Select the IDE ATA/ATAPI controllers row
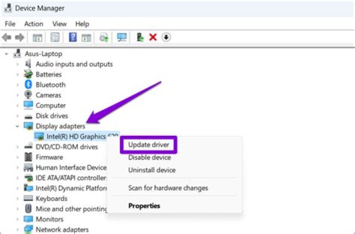This screenshot has height=234, width=355. coord(65,178)
